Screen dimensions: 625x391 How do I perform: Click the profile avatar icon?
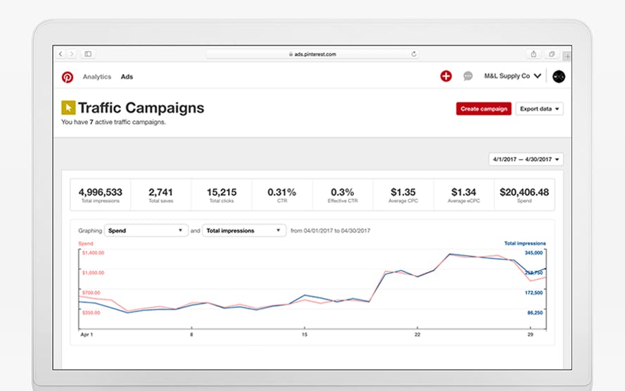coord(558,76)
